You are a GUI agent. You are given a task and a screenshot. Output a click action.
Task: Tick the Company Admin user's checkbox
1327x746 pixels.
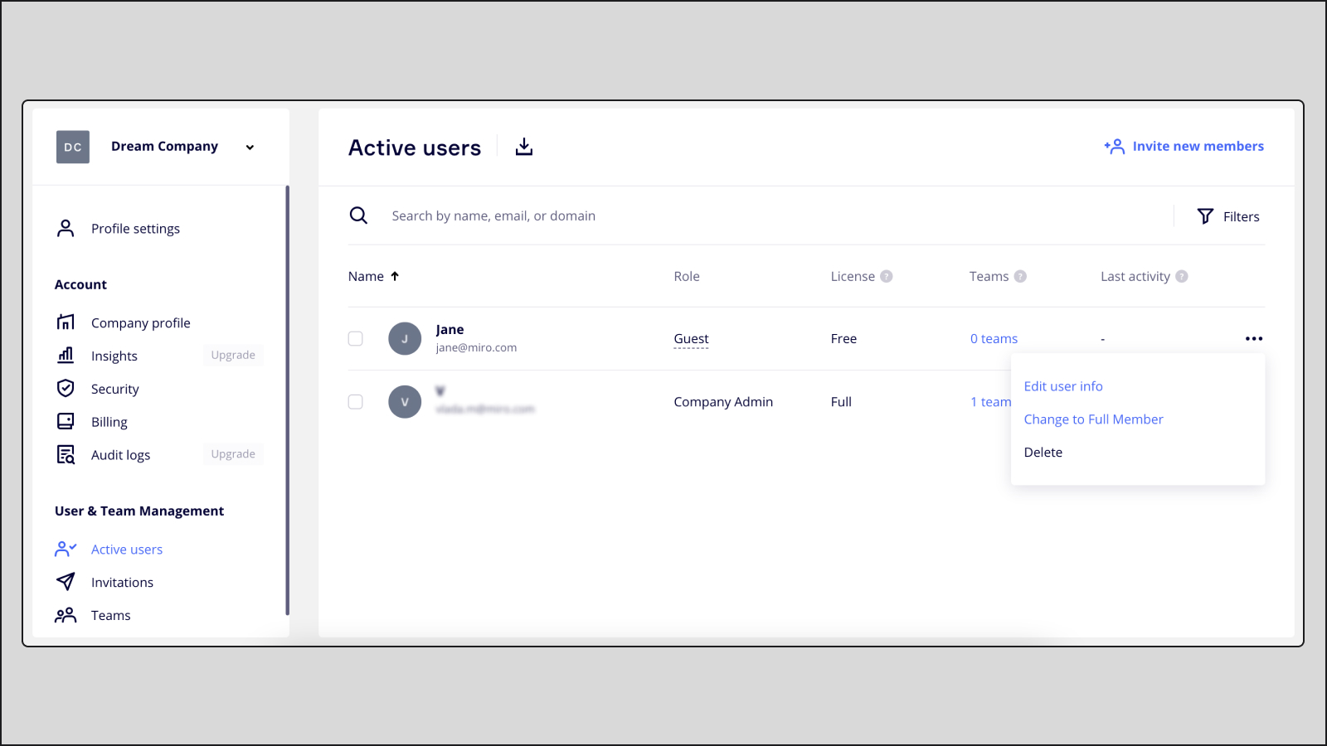tap(356, 402)
